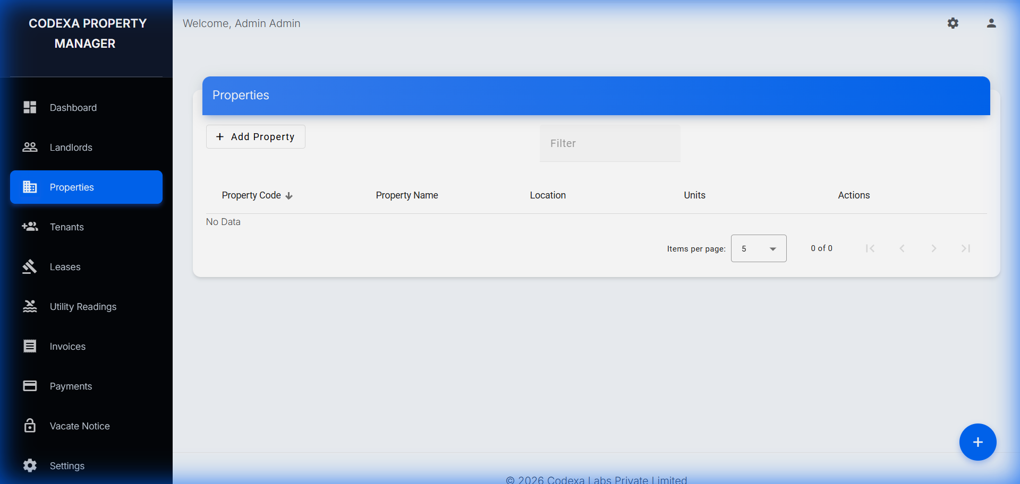
Task: Go to next page in paginator
Action: (x=933, y=248)
